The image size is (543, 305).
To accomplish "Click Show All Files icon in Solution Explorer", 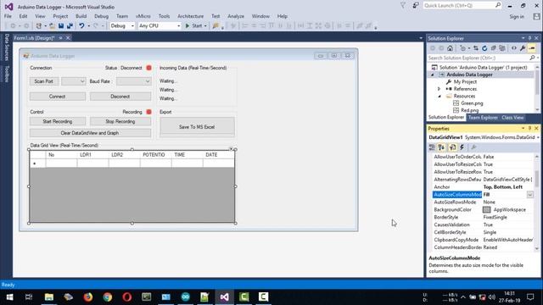I will click(502, 48).
